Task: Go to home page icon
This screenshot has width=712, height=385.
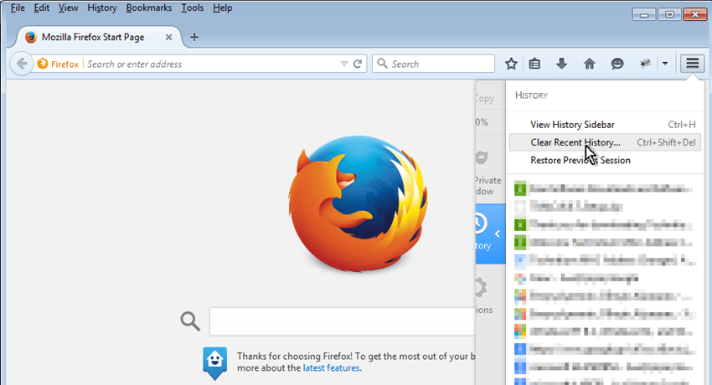Action: pyautogui.click(x=590, y=64)
